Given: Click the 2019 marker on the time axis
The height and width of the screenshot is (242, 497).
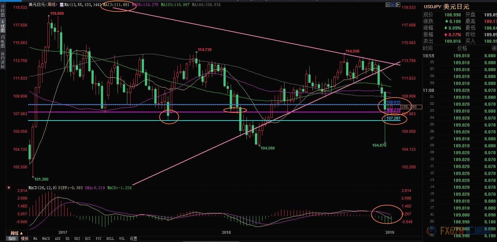Looking at the screenshot, I should click(389, 233).
